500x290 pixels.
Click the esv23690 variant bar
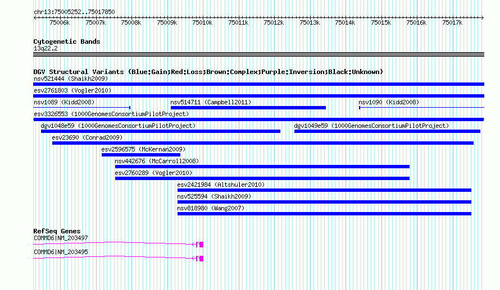coord(263,143)
